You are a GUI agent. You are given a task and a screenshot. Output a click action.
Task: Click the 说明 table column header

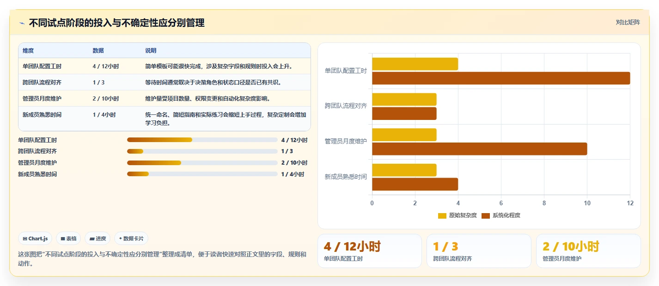[151, 50]
